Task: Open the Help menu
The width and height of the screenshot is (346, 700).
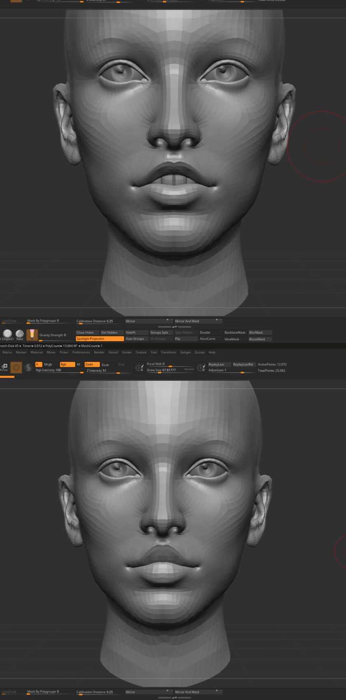Action: [x=212, y=352]
